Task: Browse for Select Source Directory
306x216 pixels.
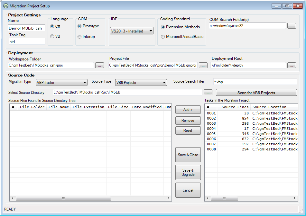Action: 208,93
